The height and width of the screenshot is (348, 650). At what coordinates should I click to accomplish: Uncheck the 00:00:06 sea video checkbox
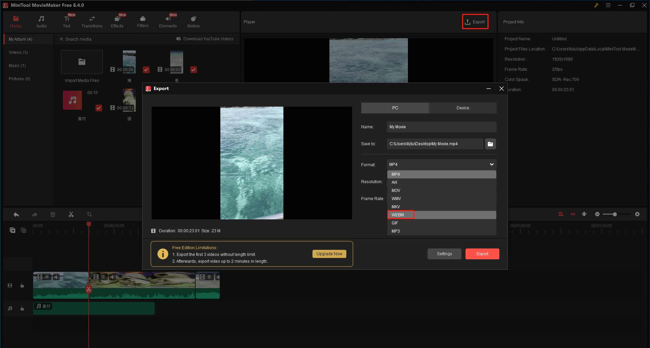point(146,70)
